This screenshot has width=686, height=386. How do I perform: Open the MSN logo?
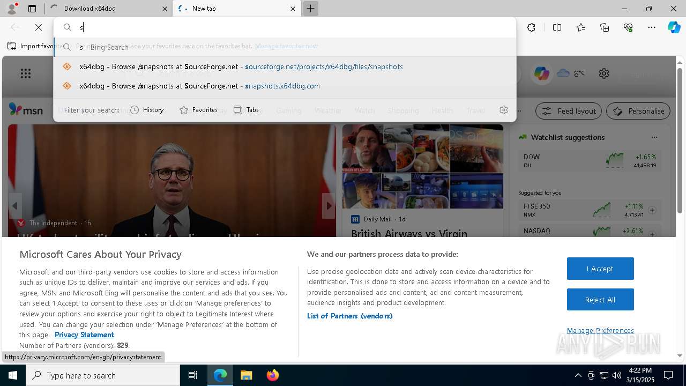point(26,109)
